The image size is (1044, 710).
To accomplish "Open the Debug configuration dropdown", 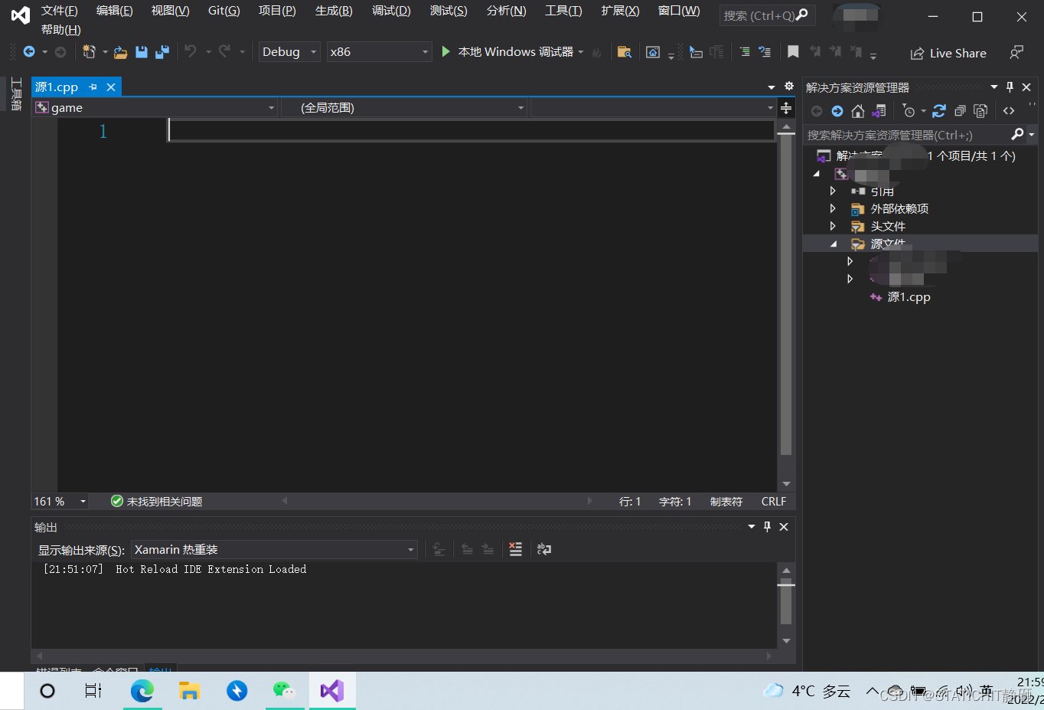I will [x=289, y=51].
